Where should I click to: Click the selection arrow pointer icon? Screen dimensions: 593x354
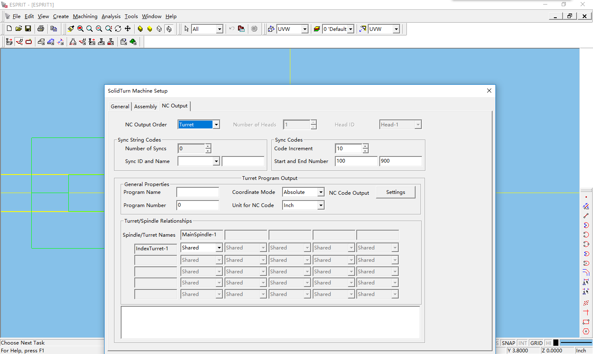[187, 28]
